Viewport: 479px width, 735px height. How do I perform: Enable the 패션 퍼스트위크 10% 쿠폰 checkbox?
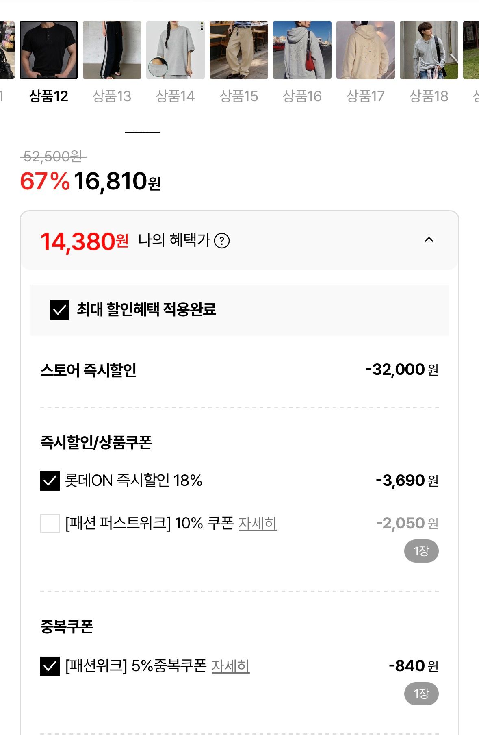tap(50, 523)
